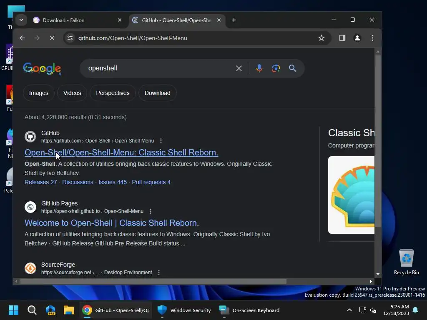Open Windows Security from taskbar
This screenshot has width=427, height=320.
(x=184, y=310)
